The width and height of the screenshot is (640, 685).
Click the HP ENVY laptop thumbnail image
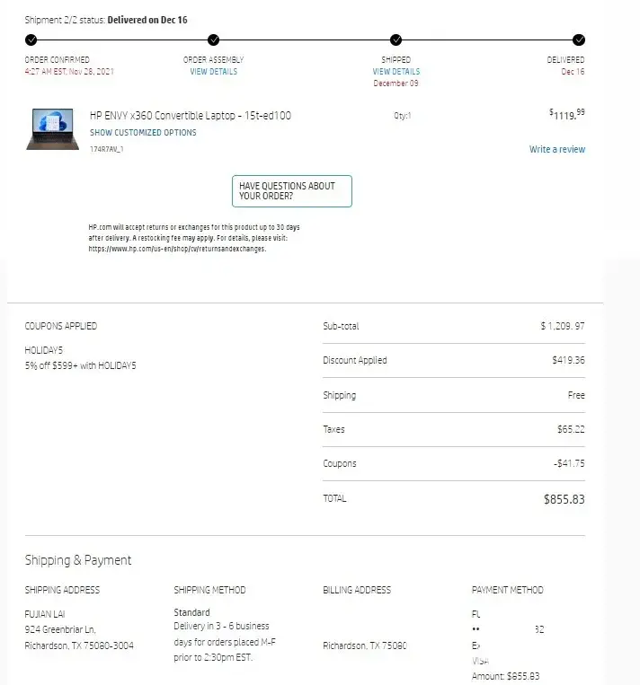click(53, 122)
